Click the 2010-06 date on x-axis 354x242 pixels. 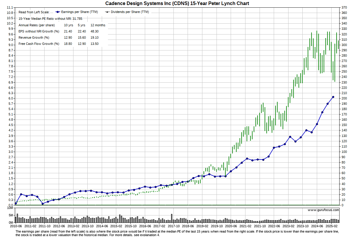[16, 226]
